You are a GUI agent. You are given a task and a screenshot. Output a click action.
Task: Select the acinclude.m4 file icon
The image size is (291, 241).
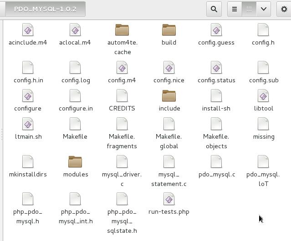(28, 30)
